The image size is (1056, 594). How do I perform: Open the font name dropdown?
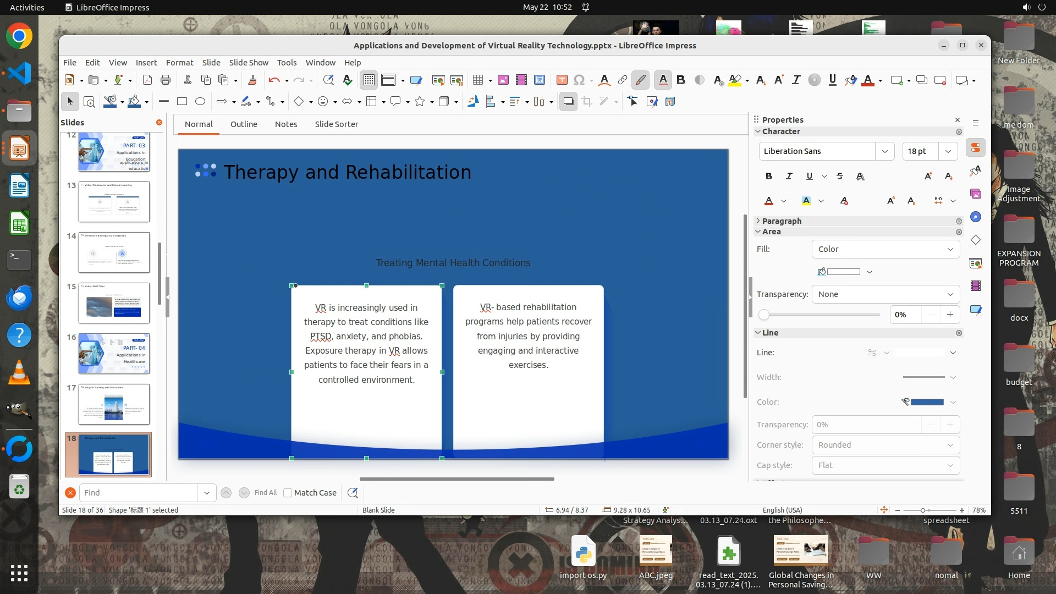(x=884, y=151)
